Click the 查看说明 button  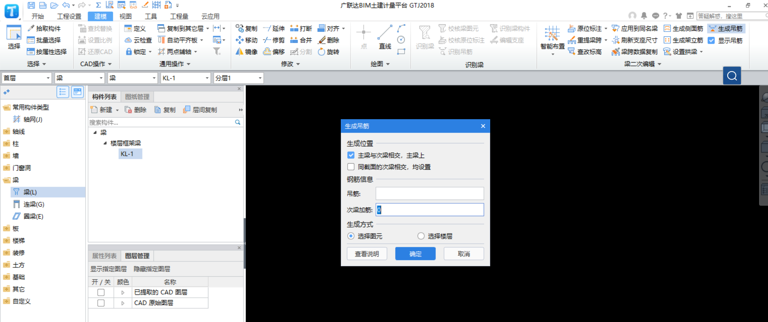tap(367, 254)
